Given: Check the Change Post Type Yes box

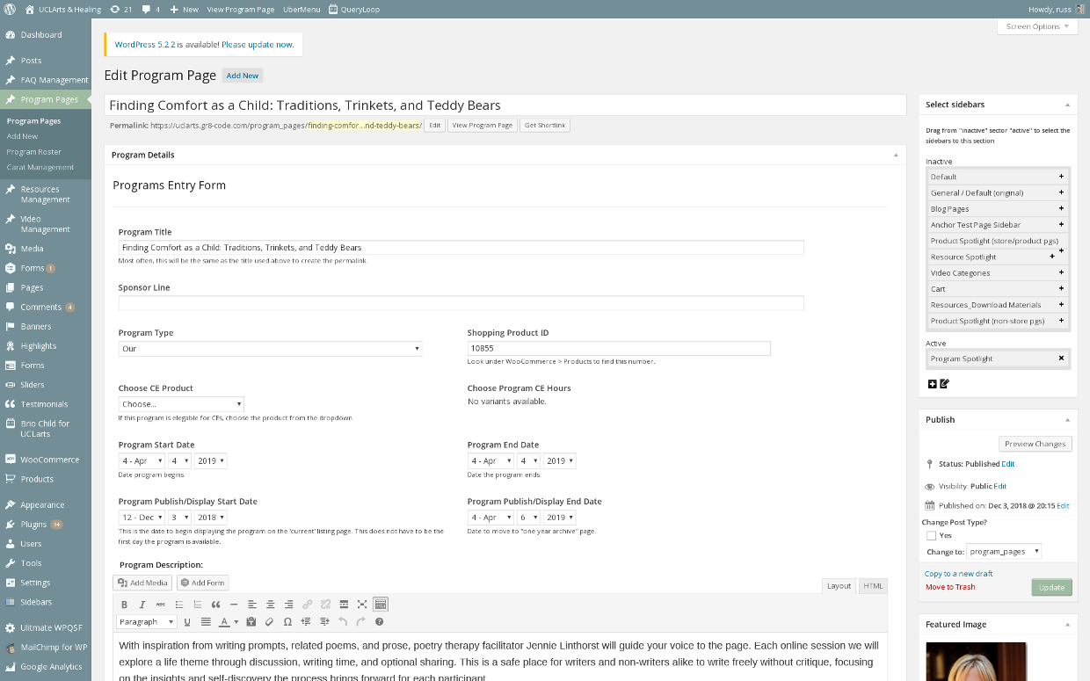Looking at the screenshot, I should (931, 535).
